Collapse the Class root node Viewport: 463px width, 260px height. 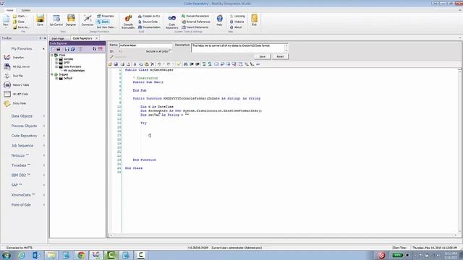(x=52, y=55)
